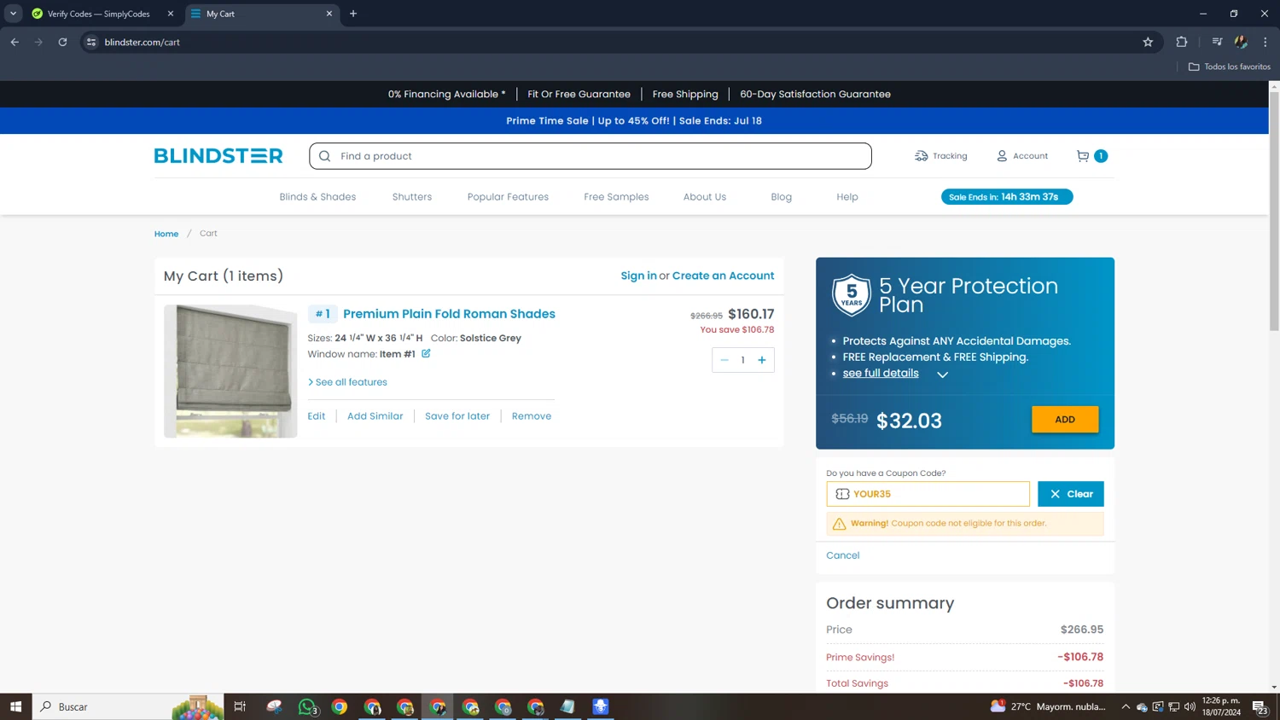The width and height of the screenshot is (1280, 720).
Task: Click Create an Account link
Action: pos(724,276)
